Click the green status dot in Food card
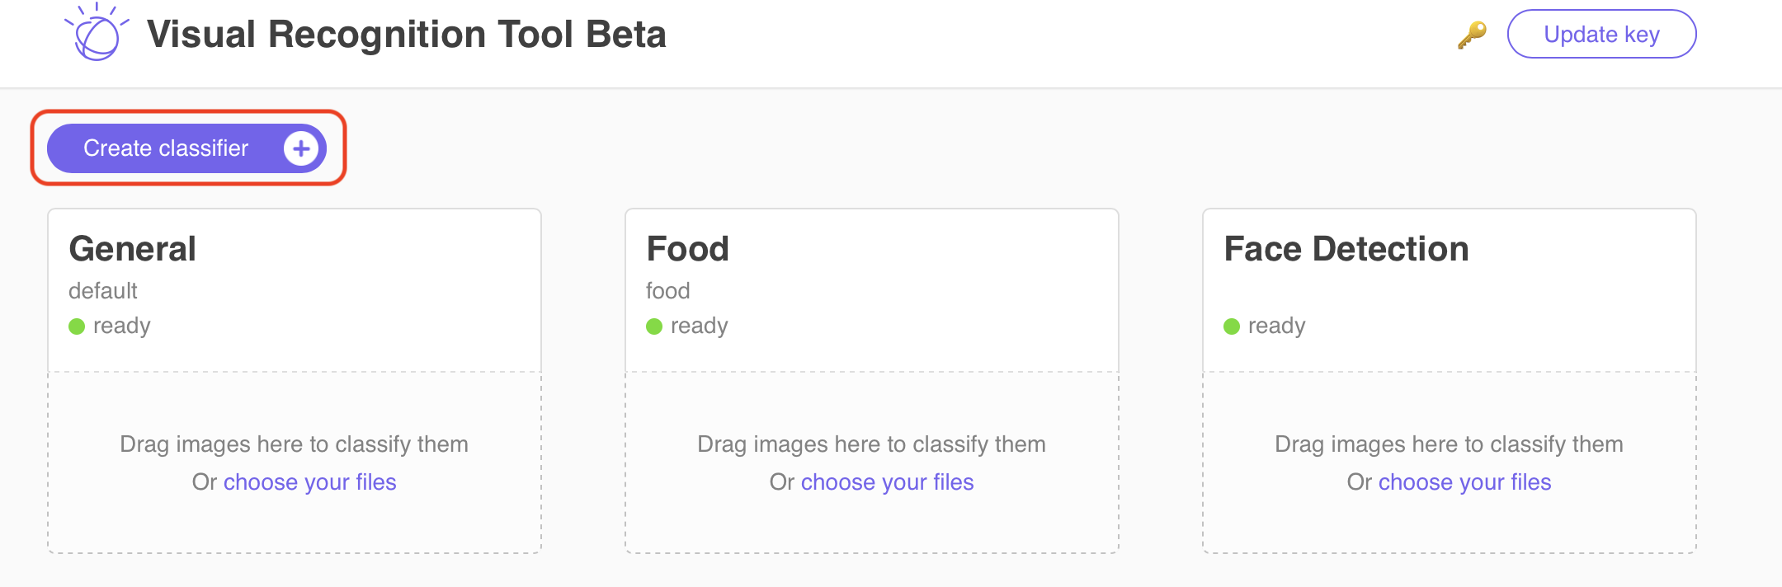Image resolution: width=1782 pixels, height=587 pixels. tap(654, 326)
